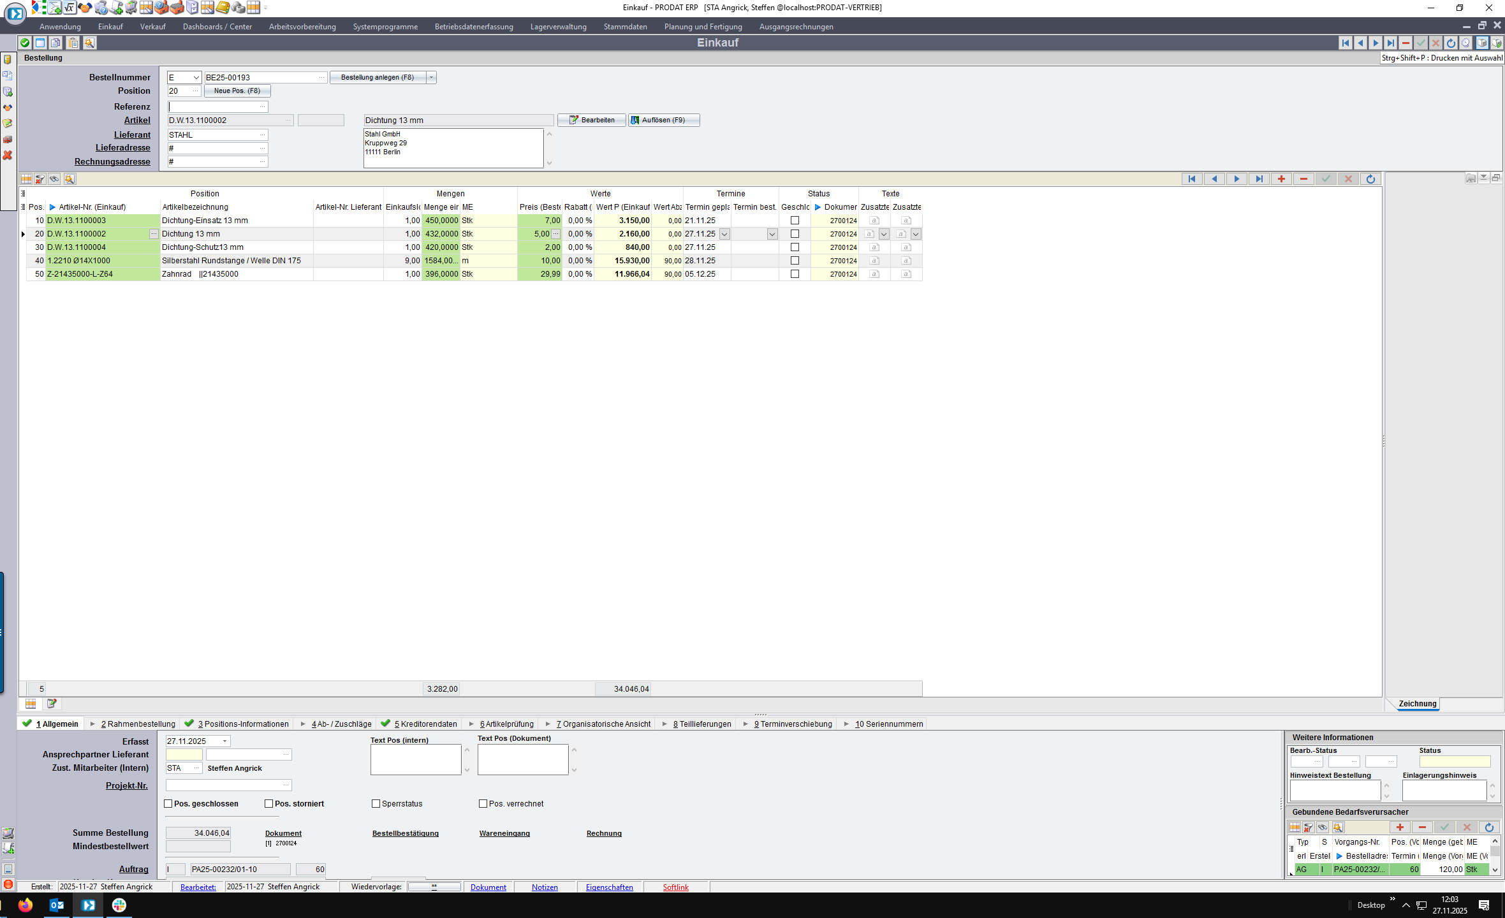Jump to last record in the top navigation bar
Viewport: 1505px width, 918px height.
coord(1390,43)
